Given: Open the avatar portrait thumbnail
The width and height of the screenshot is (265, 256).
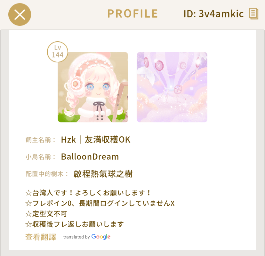Looking at the screenshot, I should pyautogui.click(x=93, y=87).
